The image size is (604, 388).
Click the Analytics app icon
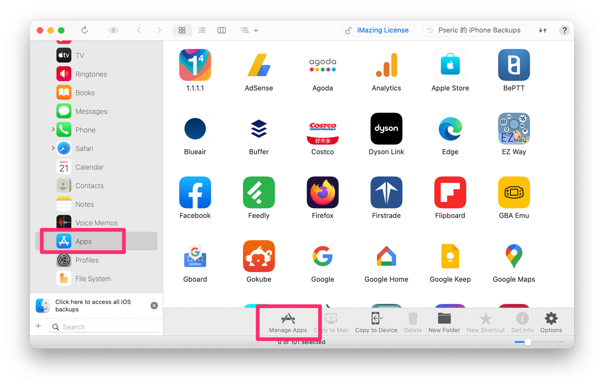(386, 65)
